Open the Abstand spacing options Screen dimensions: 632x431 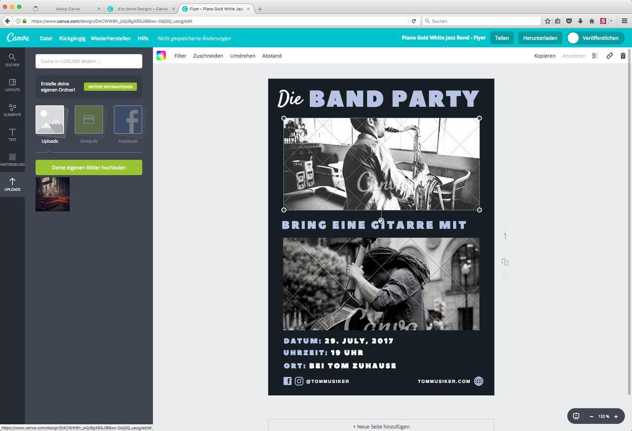pos(272,55)
